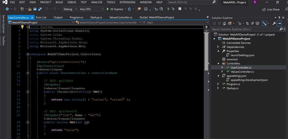Uncomment selected lines icon
This screenshot has width=288, height=139.
pos(173,9)
